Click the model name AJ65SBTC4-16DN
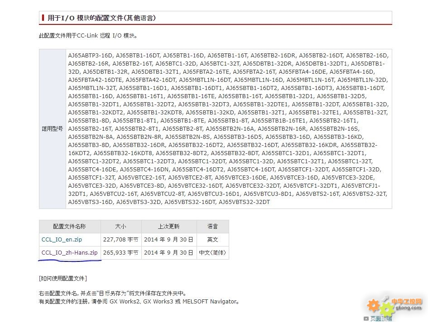The image size is (428, 322). coord(144,170)
